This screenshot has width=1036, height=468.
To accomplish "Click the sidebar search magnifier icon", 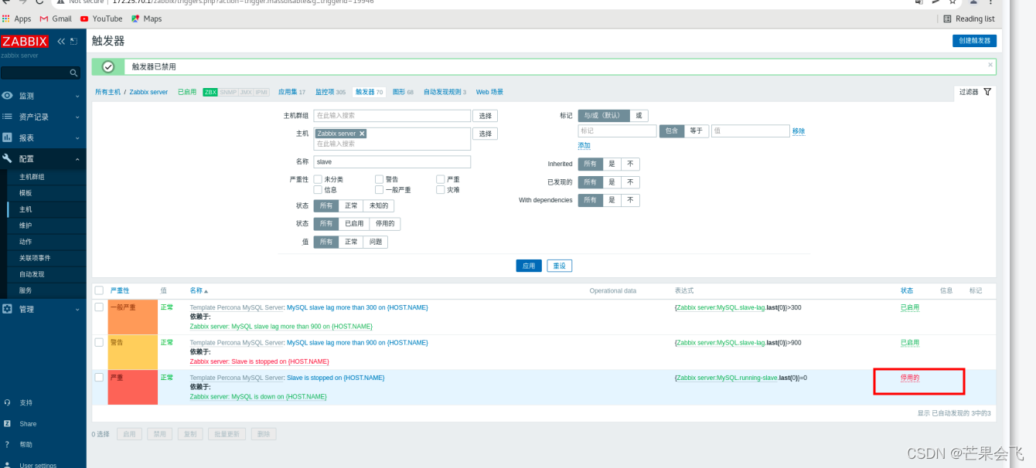I will coord(74,73).
